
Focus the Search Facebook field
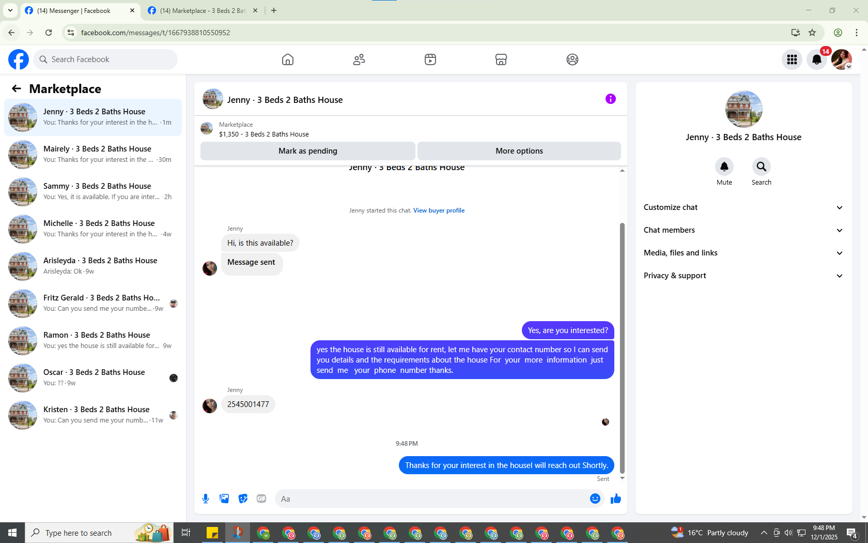[105, 59]
